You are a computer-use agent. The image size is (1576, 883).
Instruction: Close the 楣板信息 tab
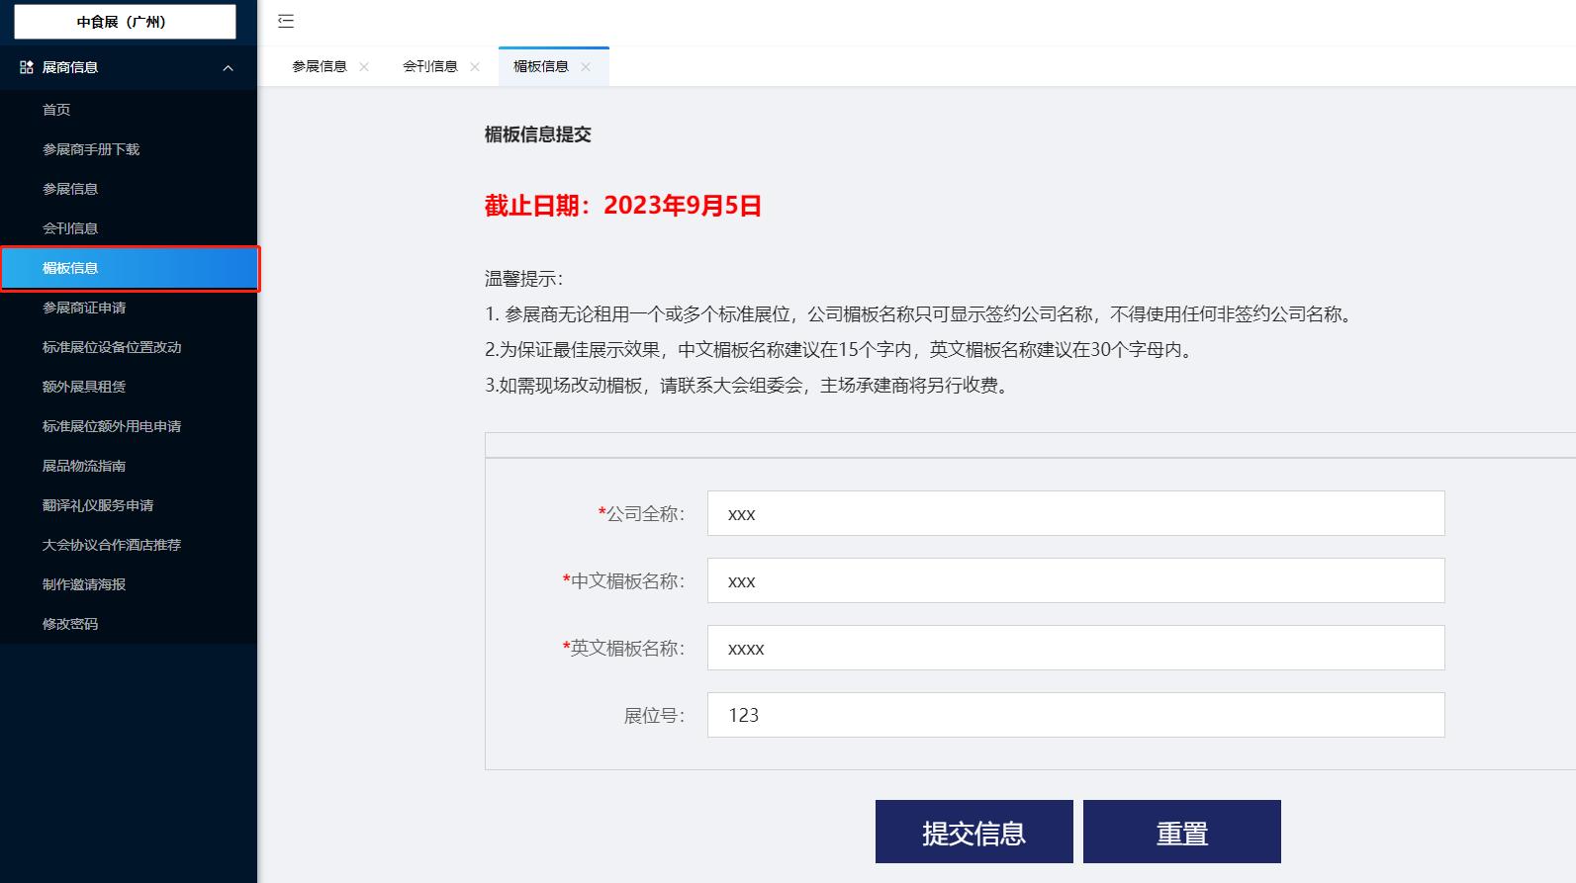[x=586, y=67]
